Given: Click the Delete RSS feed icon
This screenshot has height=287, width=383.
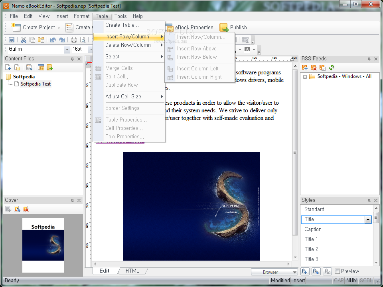Looking at the screenshot, I should pos(314,68).
